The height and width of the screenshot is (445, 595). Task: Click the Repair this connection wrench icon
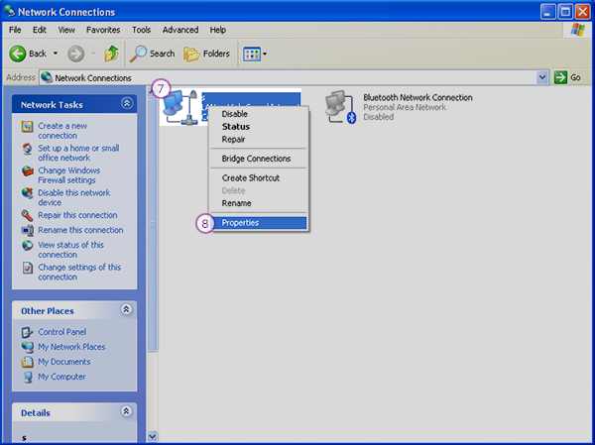pos(27,215)
